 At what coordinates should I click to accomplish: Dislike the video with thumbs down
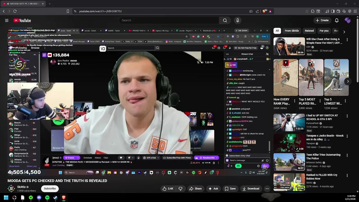coord(180,189)
